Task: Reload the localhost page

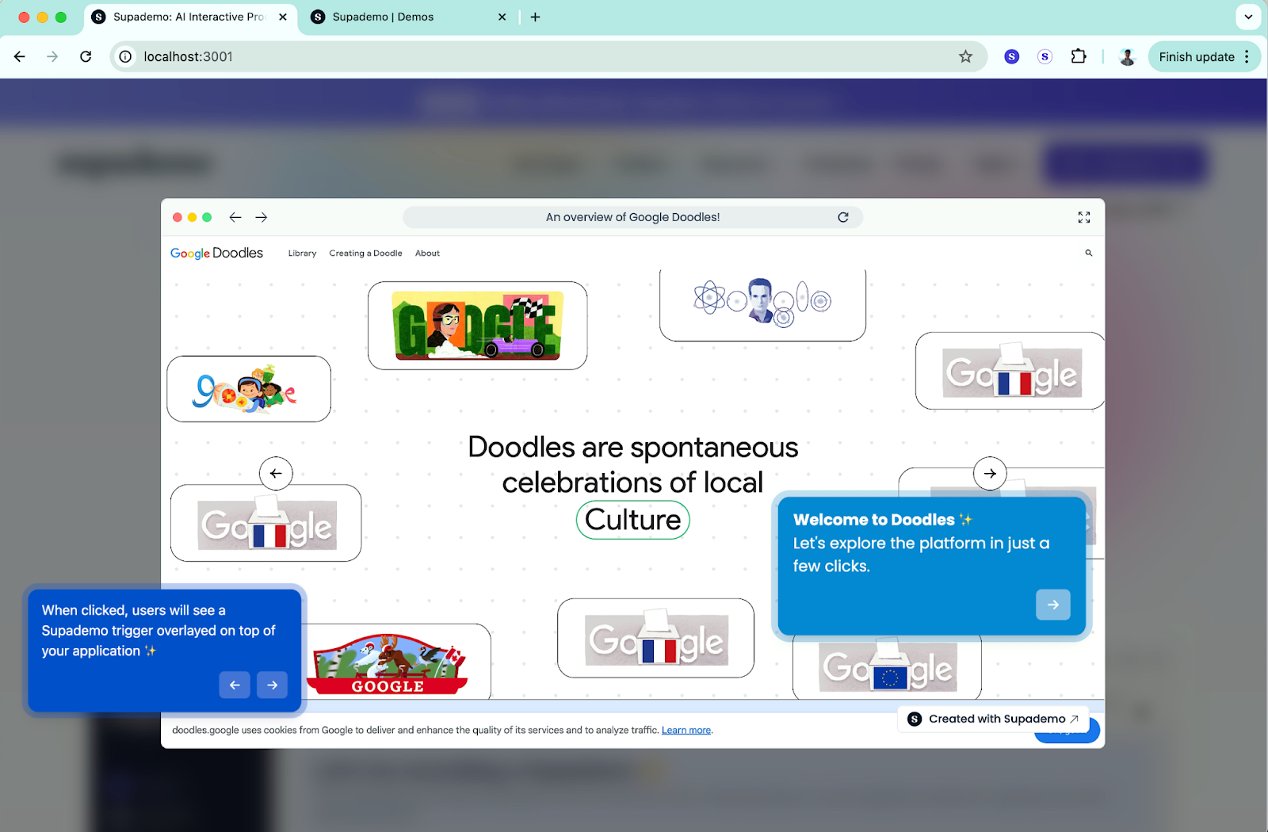Action: [x=86, y=56]
